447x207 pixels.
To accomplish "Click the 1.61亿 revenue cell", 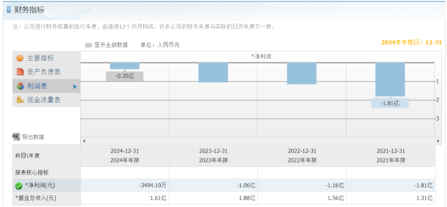I will [125, 198].
